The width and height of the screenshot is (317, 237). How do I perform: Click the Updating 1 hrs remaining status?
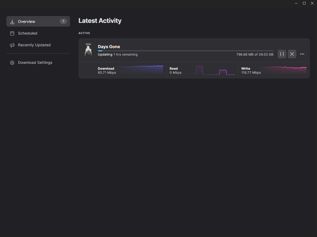118,55
